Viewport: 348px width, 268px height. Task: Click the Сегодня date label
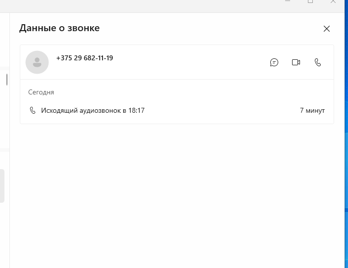41,92
